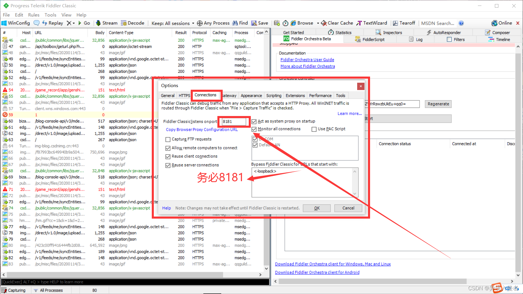Click OK in the Options dialog
523x294 pixels.
(317, 208)
